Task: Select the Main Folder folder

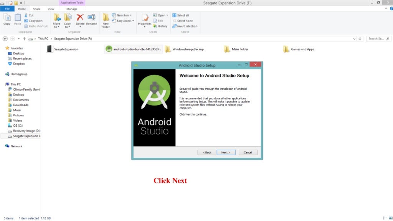Action: pos(236,49)
